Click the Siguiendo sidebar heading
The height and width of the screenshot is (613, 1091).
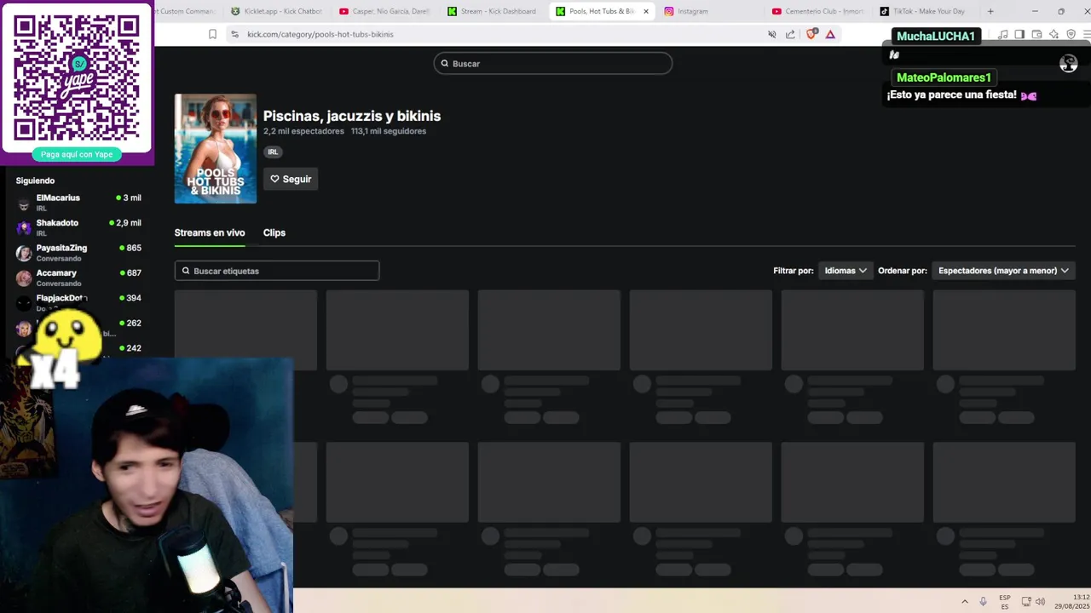click(35, 180)
